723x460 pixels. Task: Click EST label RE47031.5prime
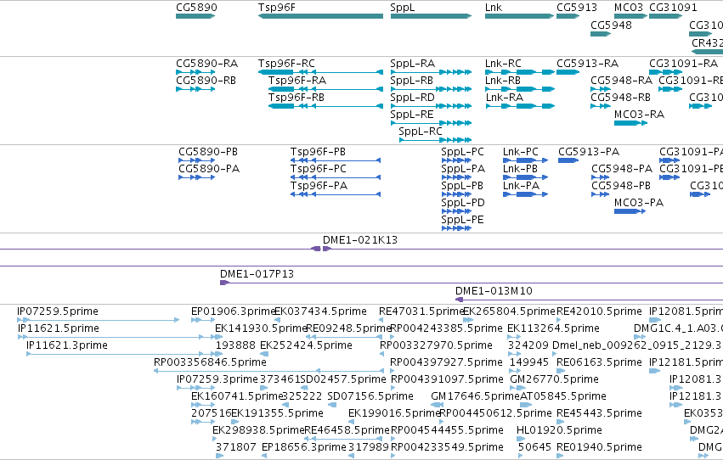421,311
